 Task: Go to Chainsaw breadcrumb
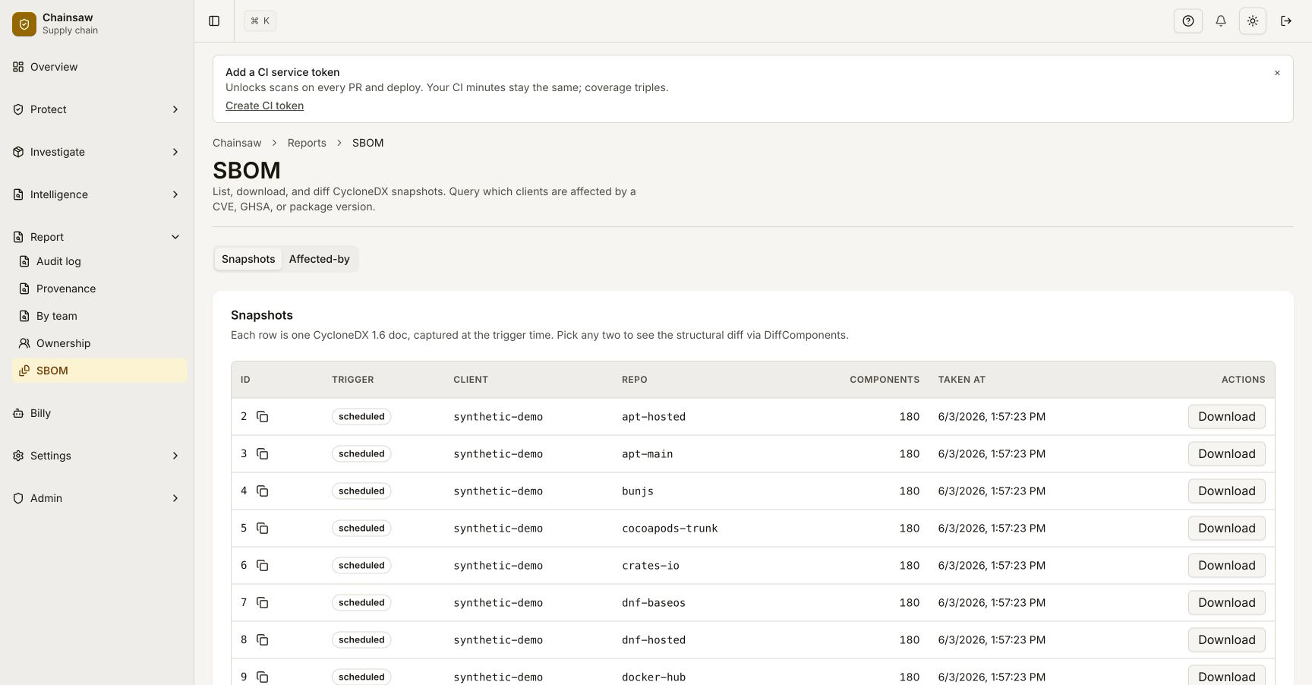[237, 143]
